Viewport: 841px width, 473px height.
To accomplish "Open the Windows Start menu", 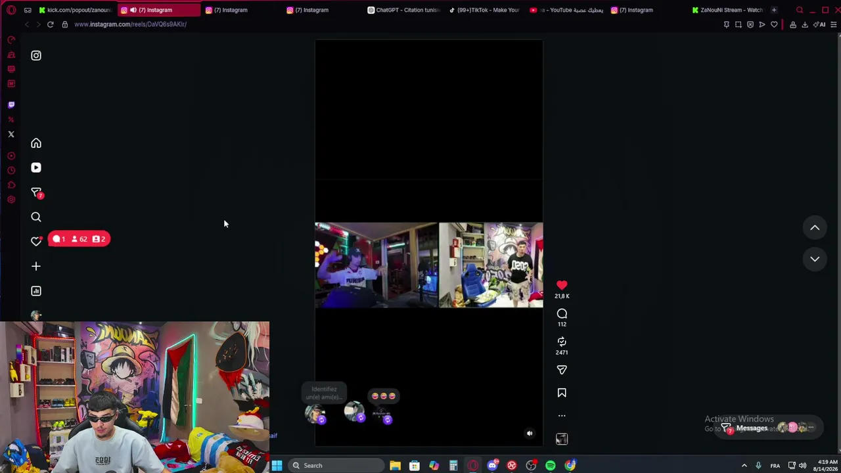I will pos(277,466).
